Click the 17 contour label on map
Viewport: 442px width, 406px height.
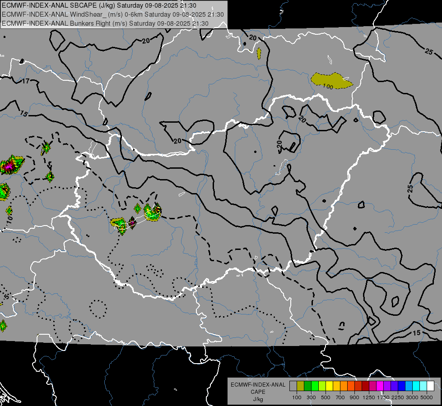(x=26, y=81)
